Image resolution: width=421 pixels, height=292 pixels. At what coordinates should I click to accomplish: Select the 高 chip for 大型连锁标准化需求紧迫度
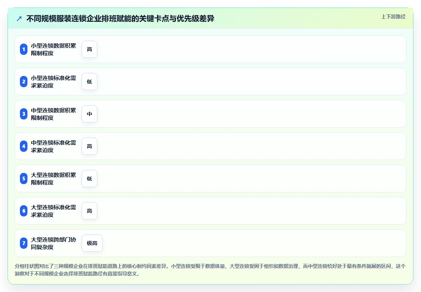point(89,211)
